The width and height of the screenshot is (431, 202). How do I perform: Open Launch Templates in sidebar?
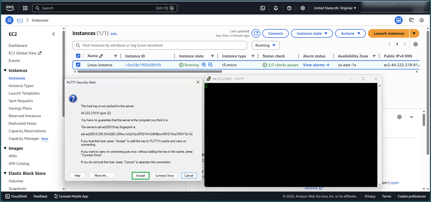tap(24, 93)
